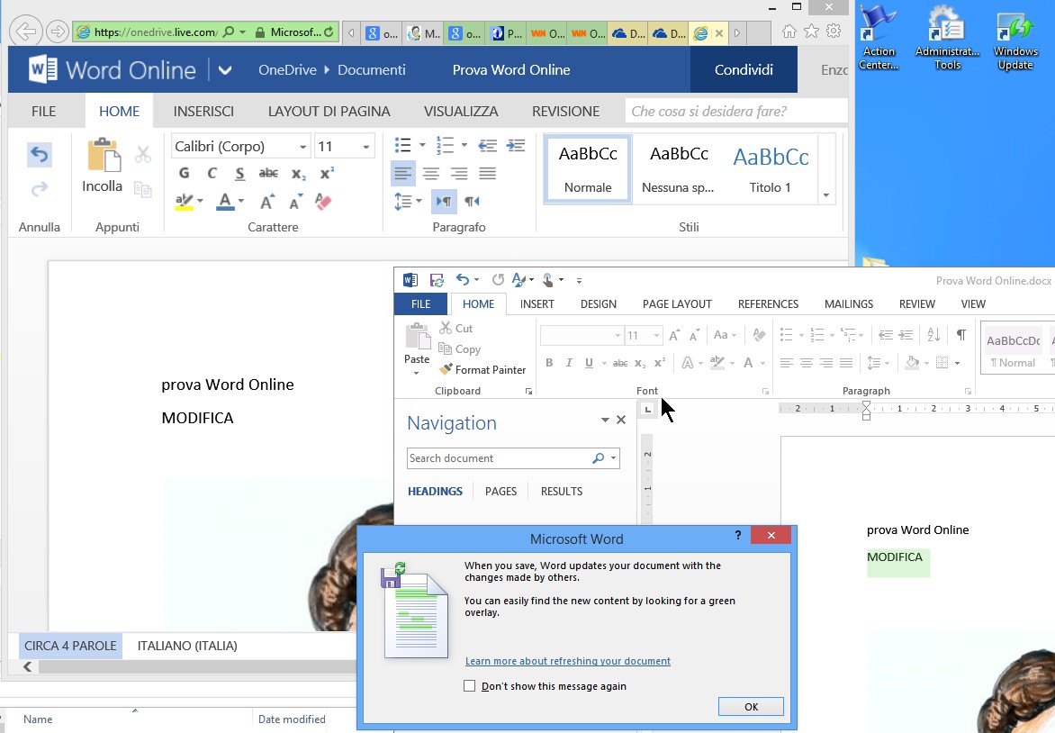The height and width of the screenshot is (733, 1055).
Task: Click the save and refresh icon in Word's quick access toolbar
Action: pos(437,280)
